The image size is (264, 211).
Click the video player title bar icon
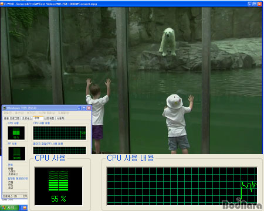pos(2,4)
